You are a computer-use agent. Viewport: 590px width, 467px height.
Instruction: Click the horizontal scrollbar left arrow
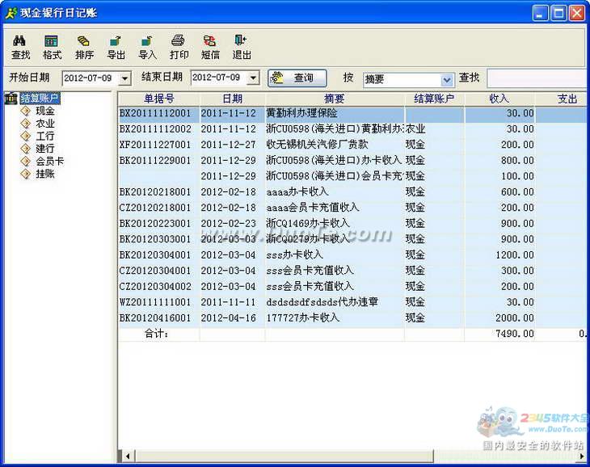pos(126,456)
